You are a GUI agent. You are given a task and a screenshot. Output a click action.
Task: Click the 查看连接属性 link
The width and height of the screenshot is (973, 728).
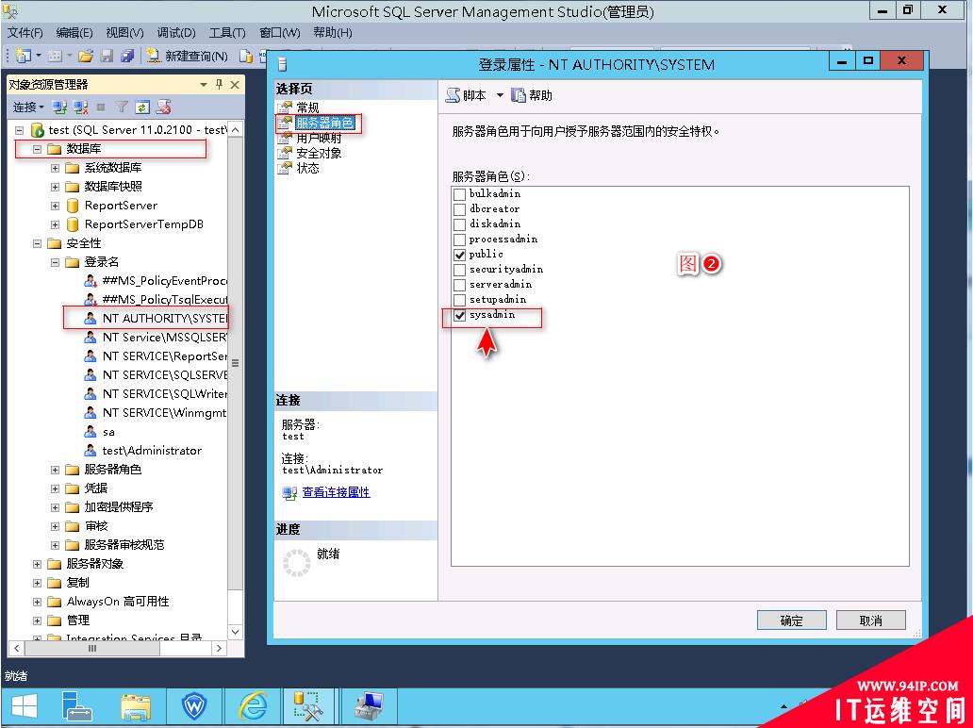pos(336,492)
